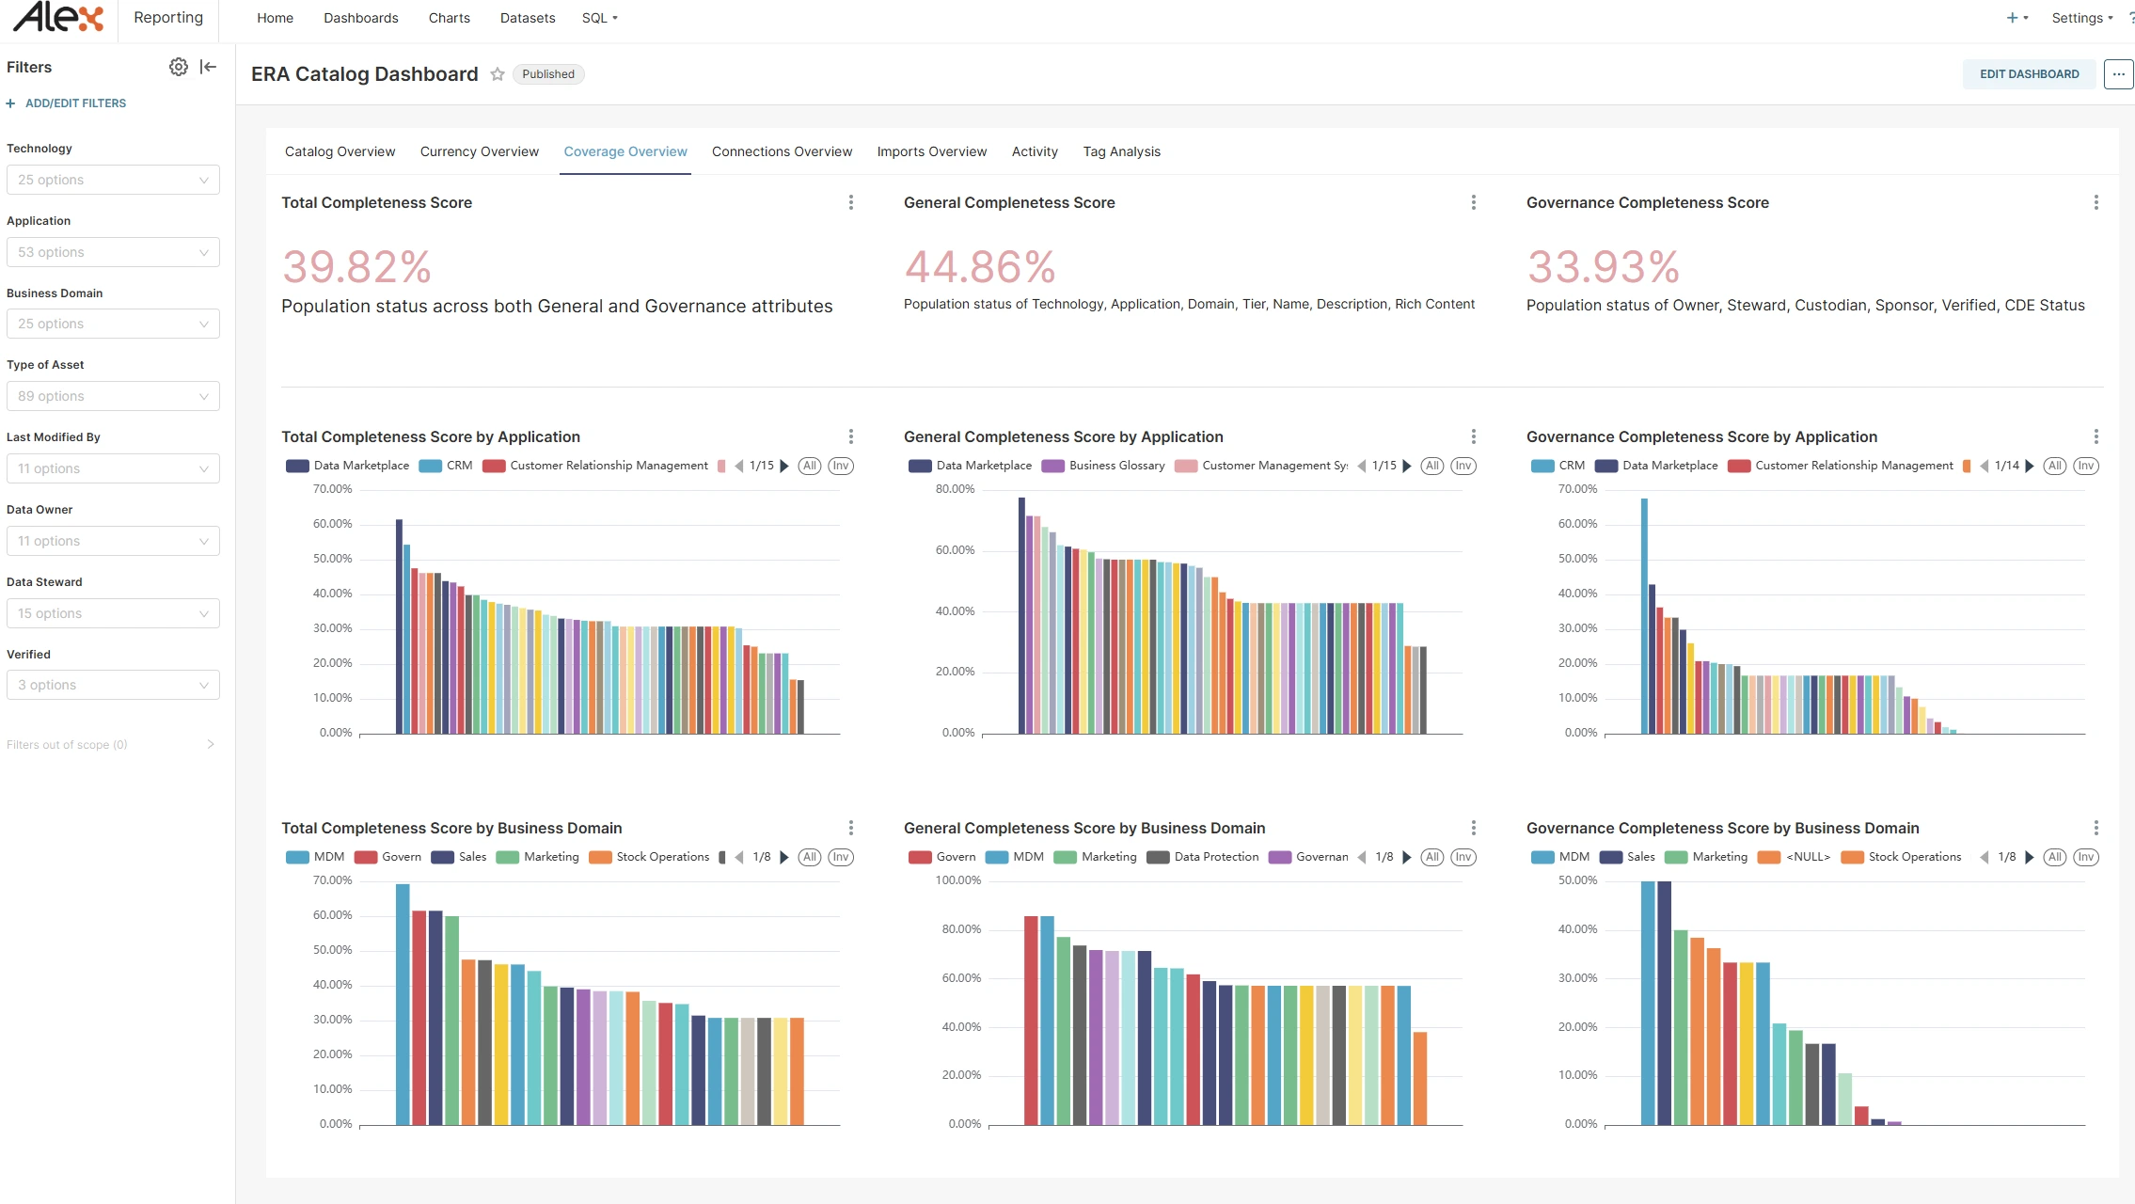Click the MDM color swatch in Total Completeness by Business Domain
Image resolution: width=2135 pixels, height=1204 pixels.
click(297, 857)
